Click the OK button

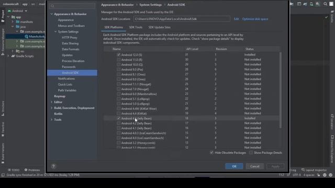234,166
